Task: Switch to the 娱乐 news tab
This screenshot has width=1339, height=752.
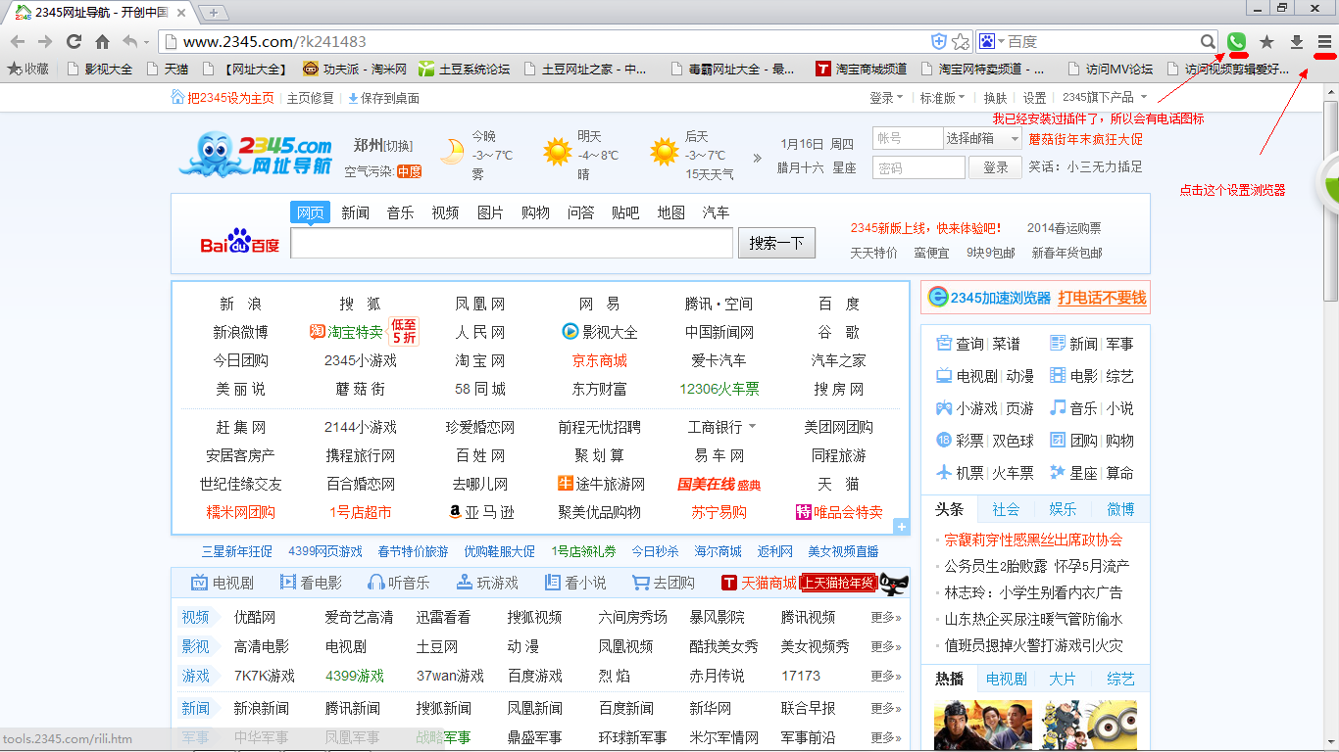Action: click(x=1063, y=509)
